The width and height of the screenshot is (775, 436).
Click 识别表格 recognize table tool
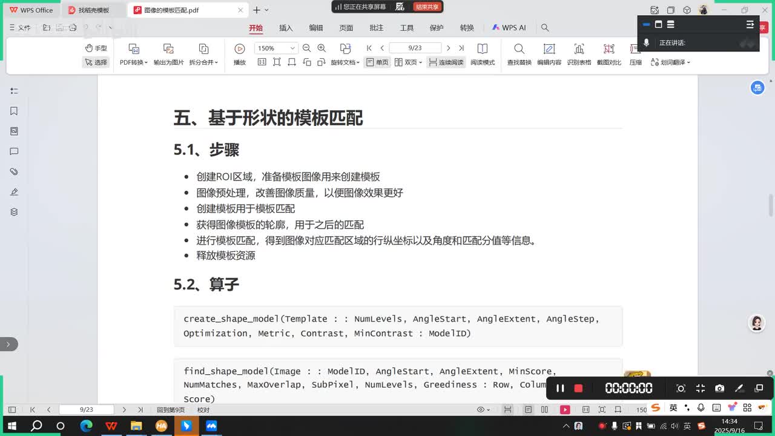coord(579,54)
